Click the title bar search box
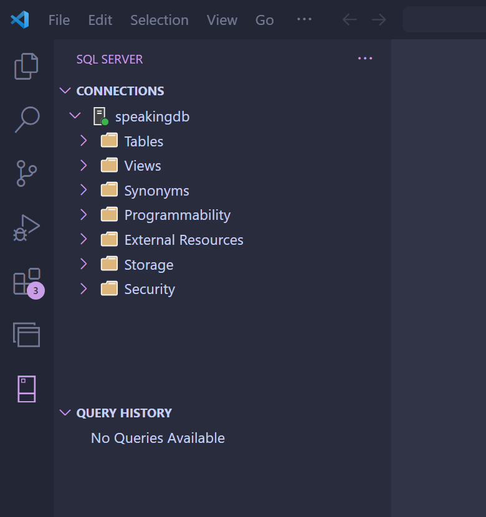Screen dimensions: 486x517 click(445, 19)
